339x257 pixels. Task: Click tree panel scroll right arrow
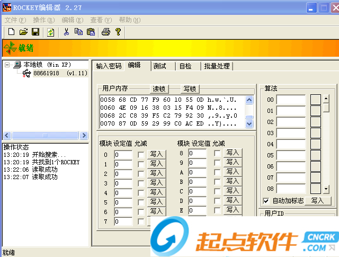[84, 136]
